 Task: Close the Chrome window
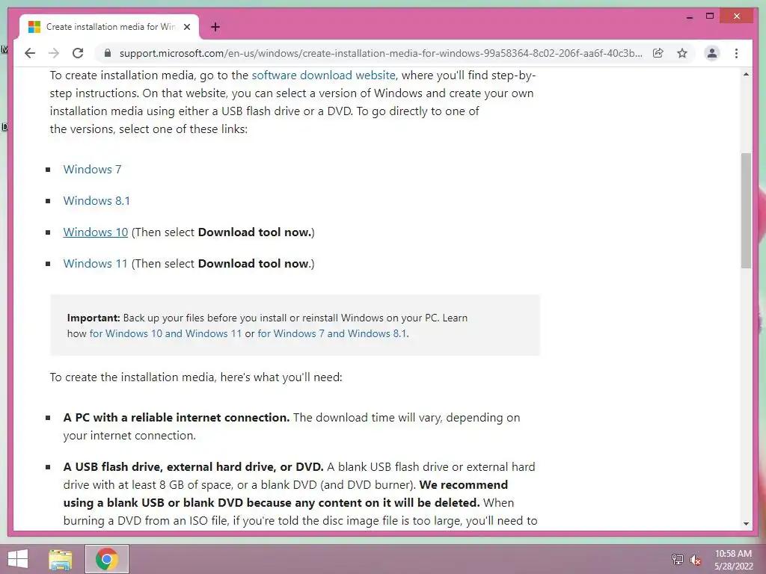(x=737, y=16)
